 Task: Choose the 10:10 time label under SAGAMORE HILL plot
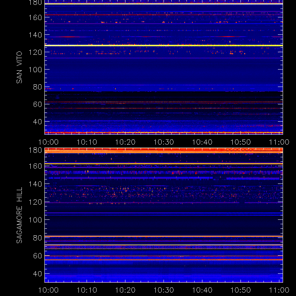pyautogui.click(x=87, y=290)
